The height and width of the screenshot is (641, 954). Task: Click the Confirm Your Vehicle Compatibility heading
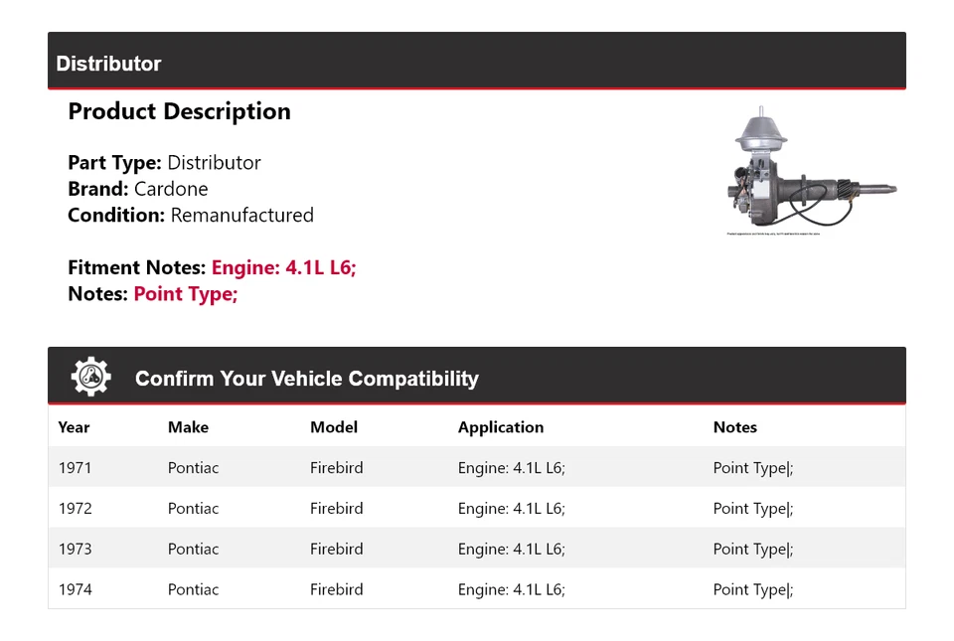coord(306,379)
